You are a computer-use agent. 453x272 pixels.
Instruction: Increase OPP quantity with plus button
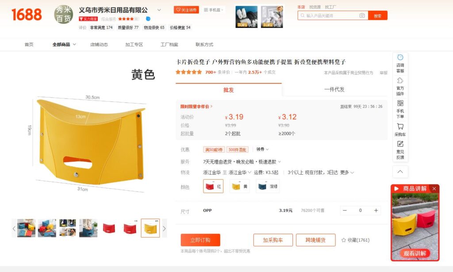tap(376, 211)
